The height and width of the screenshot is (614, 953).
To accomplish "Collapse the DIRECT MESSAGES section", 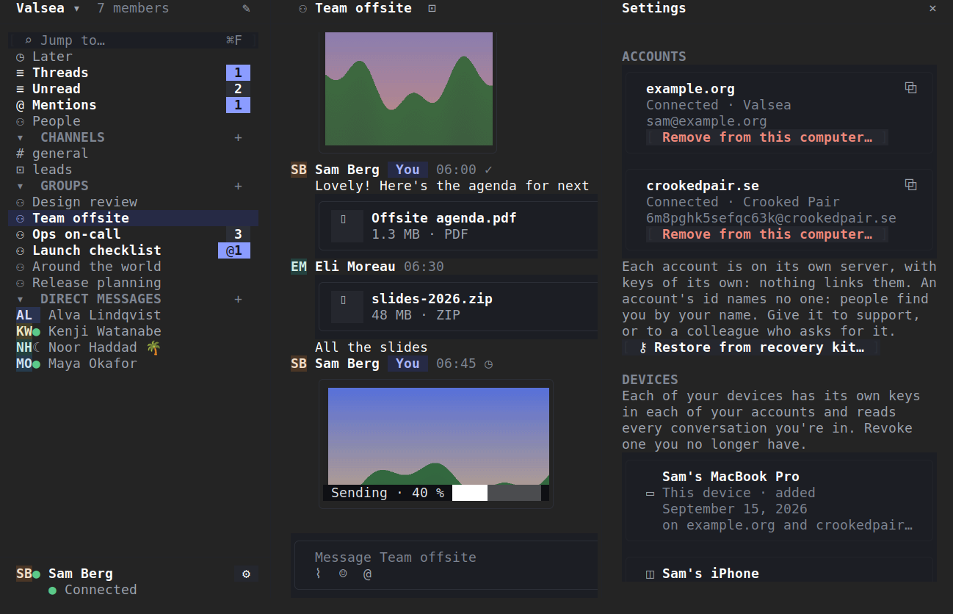I will coord(21,299).
